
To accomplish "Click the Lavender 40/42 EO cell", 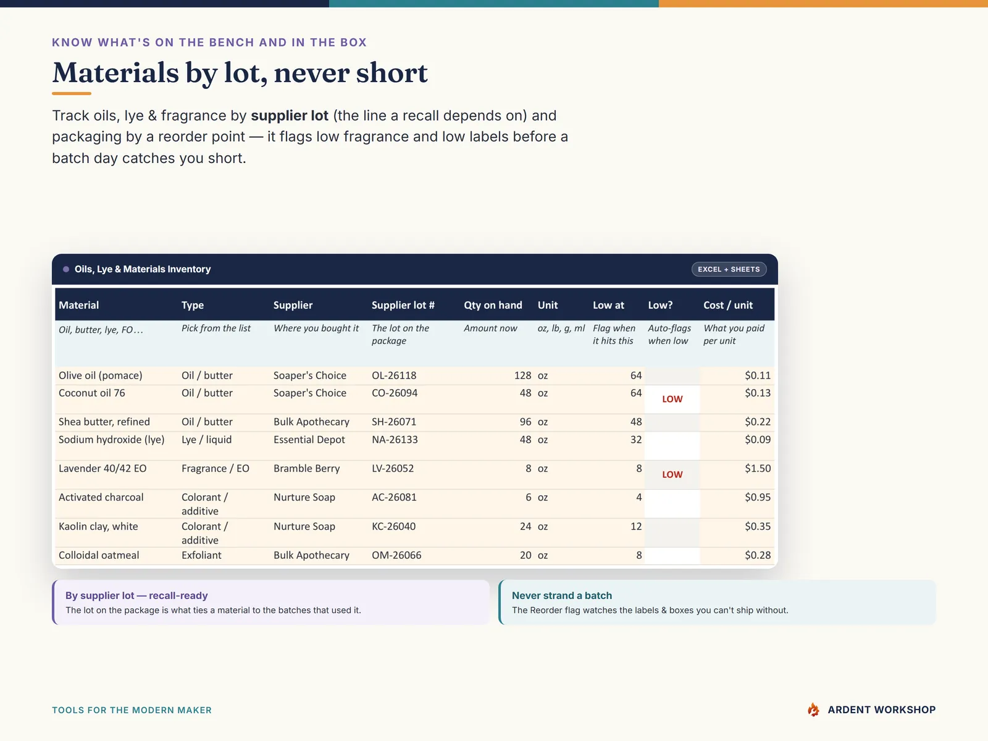I will pyautogui.click(x=103, y=468).
